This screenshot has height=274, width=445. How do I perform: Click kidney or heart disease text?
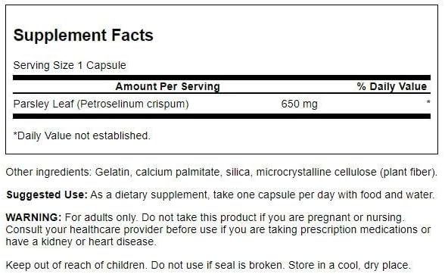pyautogui.click(x=98, y=242)
